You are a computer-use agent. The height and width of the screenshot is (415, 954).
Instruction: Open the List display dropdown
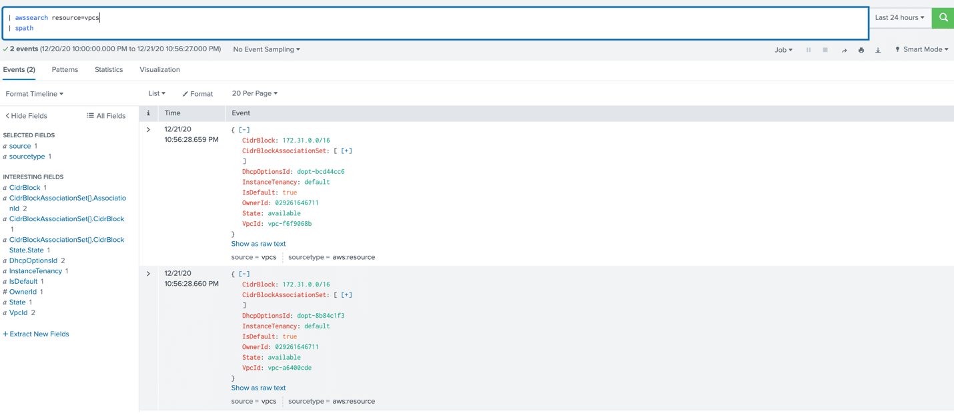(x=157, y=94)
